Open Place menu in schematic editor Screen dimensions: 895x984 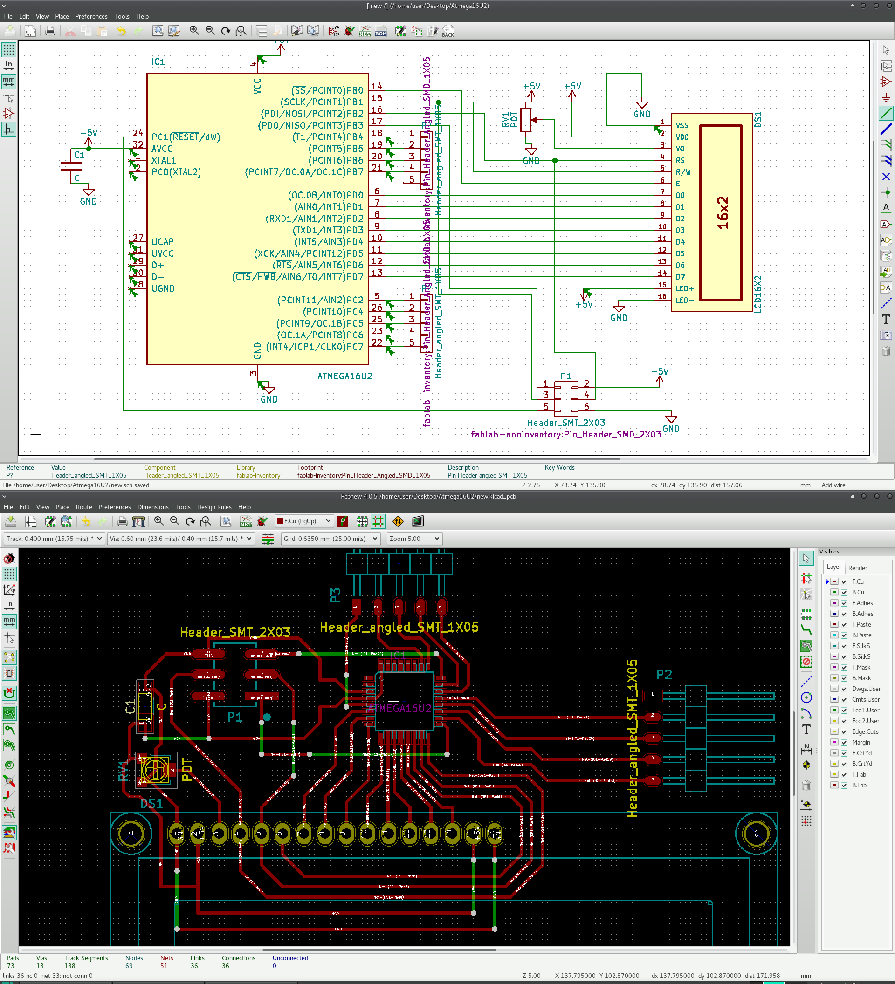pos(62,16)
